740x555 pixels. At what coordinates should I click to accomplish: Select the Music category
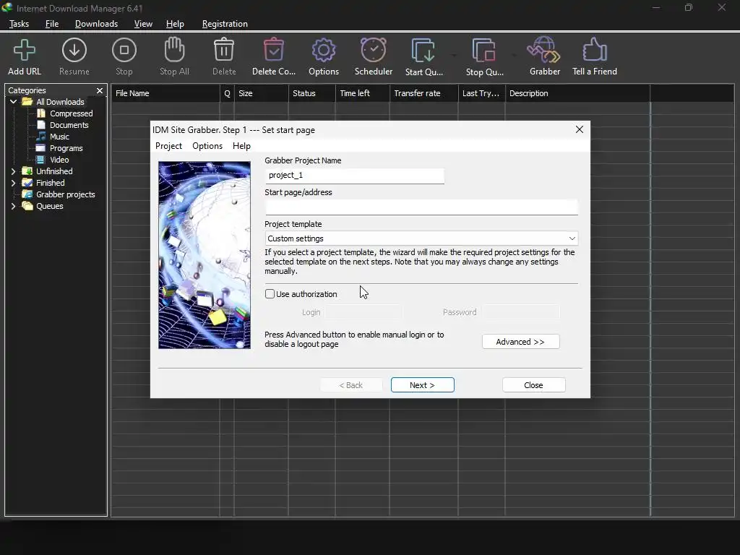pyautogui.click(x=59, y=137)
